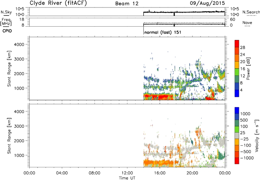Click the 'normal (fast) 151' CPID text
Image resolution: width=260 pixels, height=180 pixels.
[x=163, y=32]
